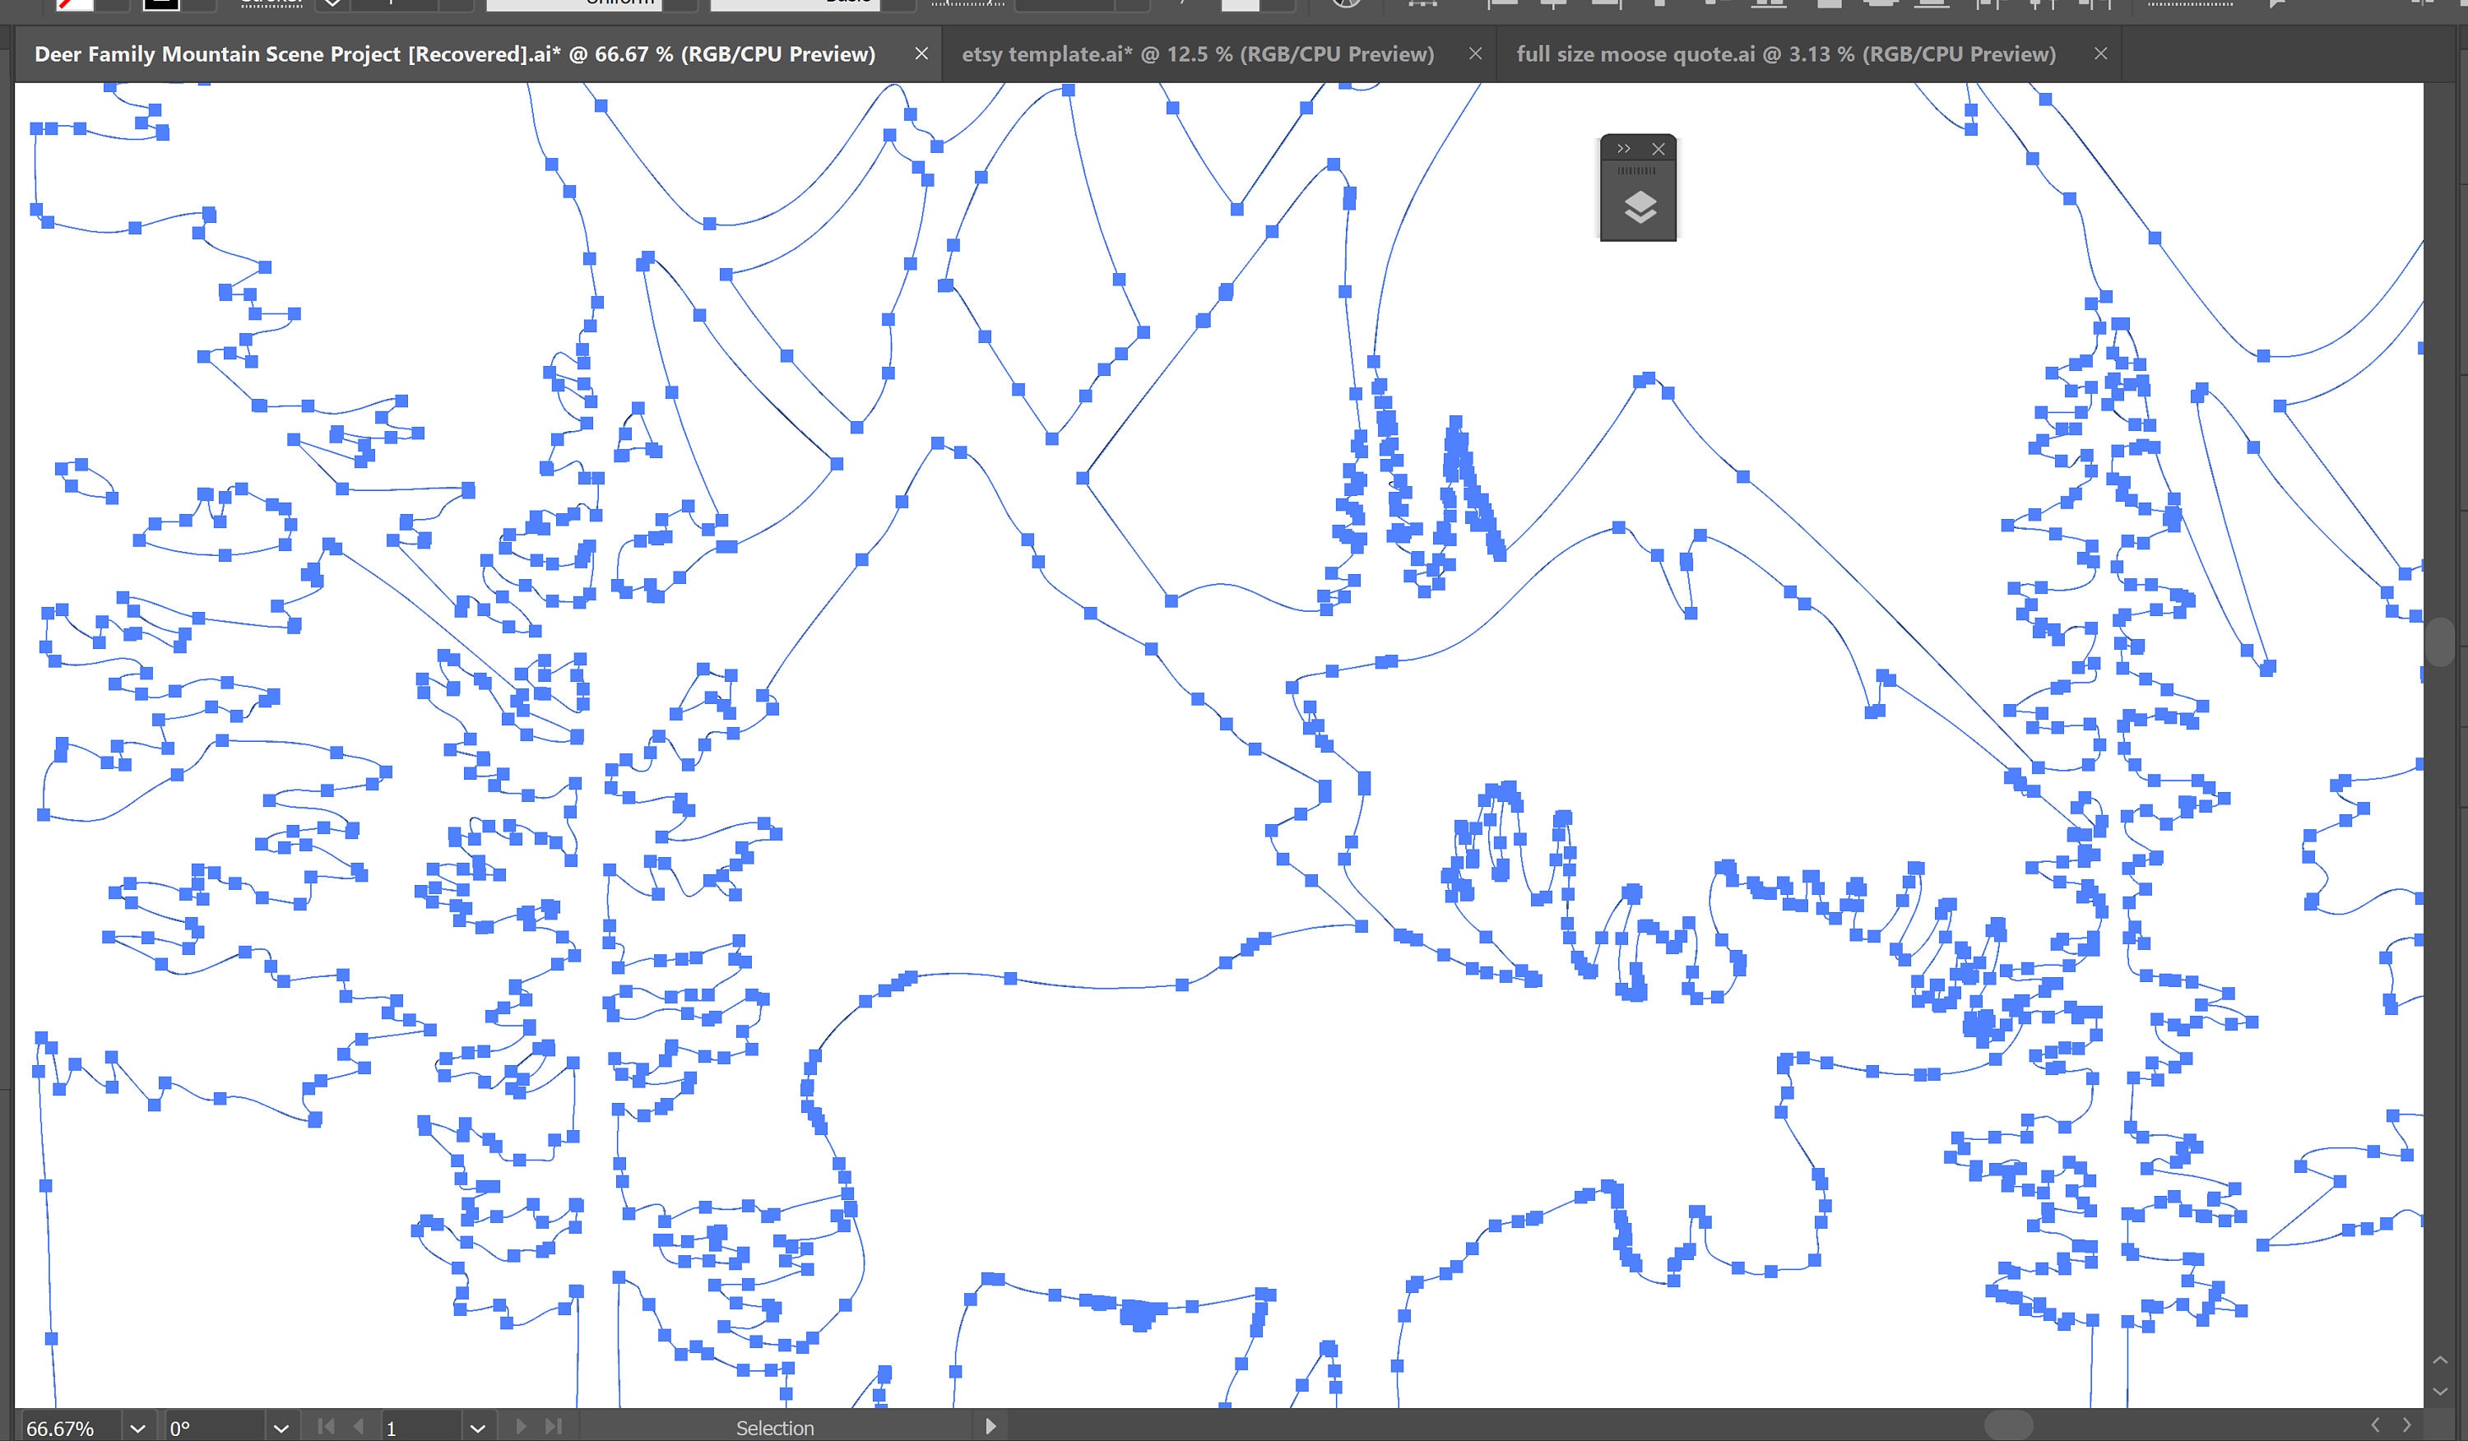Viewport: 2468px width, 1441px height.
Task: Click the vertical scrollbar on the right
Action: tap(2442, 643)
